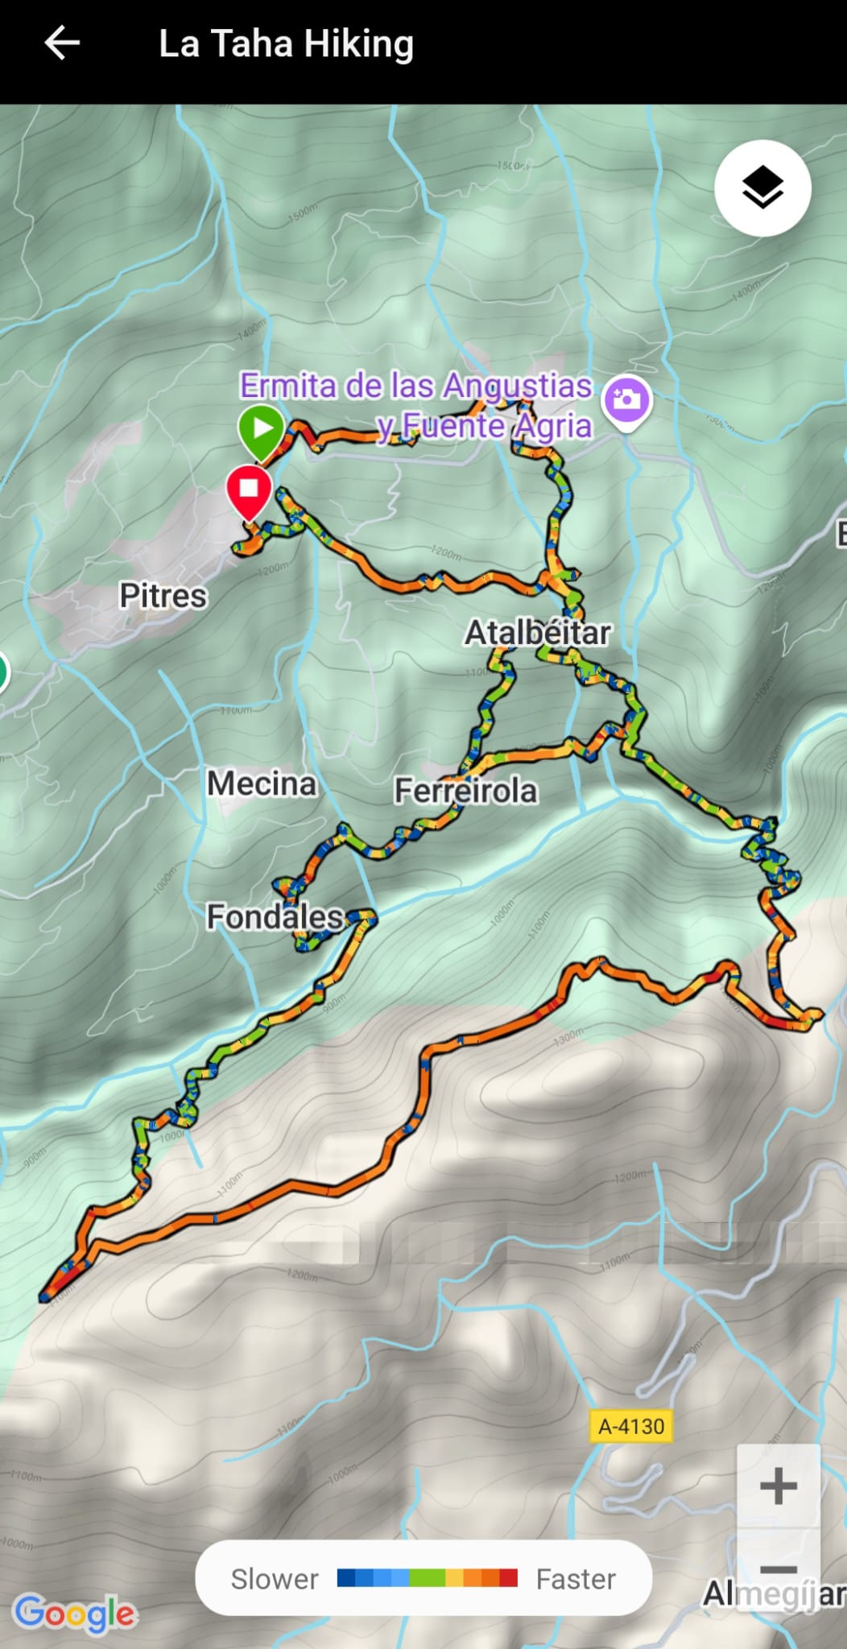Tap the La Taha Hiking title
The width and height of the screenshot is (847, 1649).
click(286, 43)
